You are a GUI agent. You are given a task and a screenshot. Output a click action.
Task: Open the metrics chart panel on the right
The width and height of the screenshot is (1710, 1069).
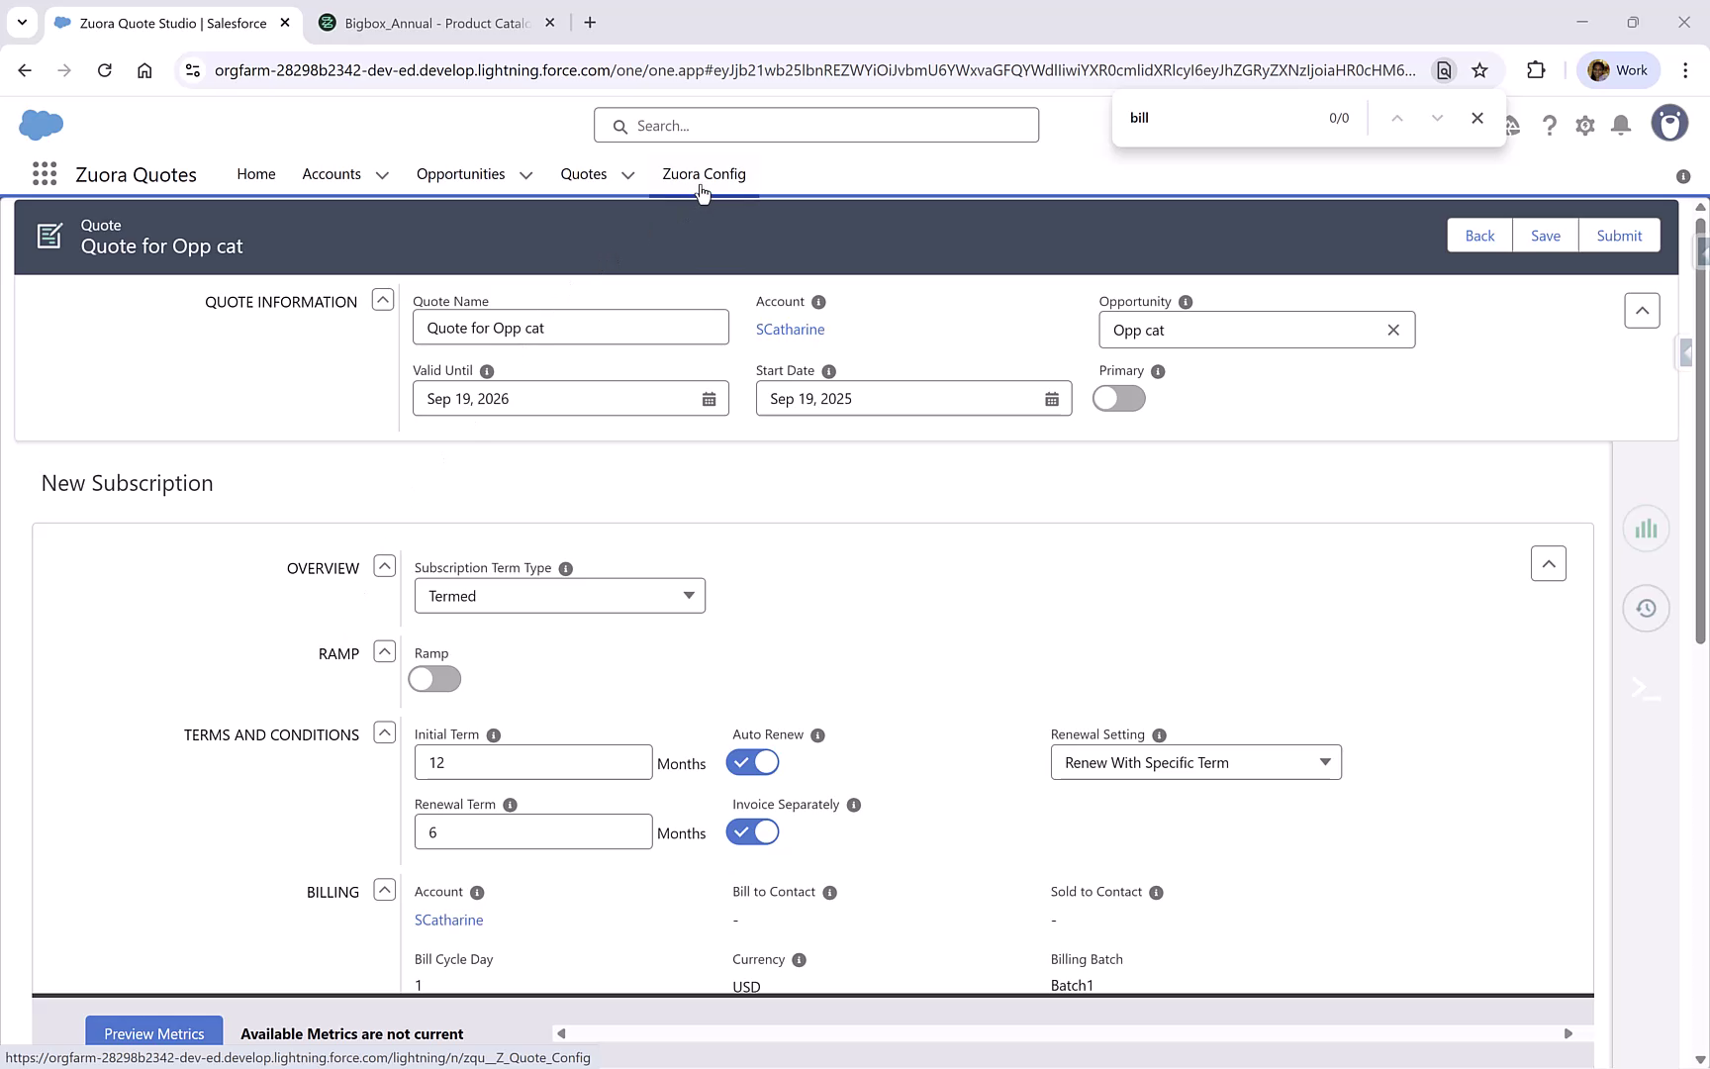(x=1646, y=528)
